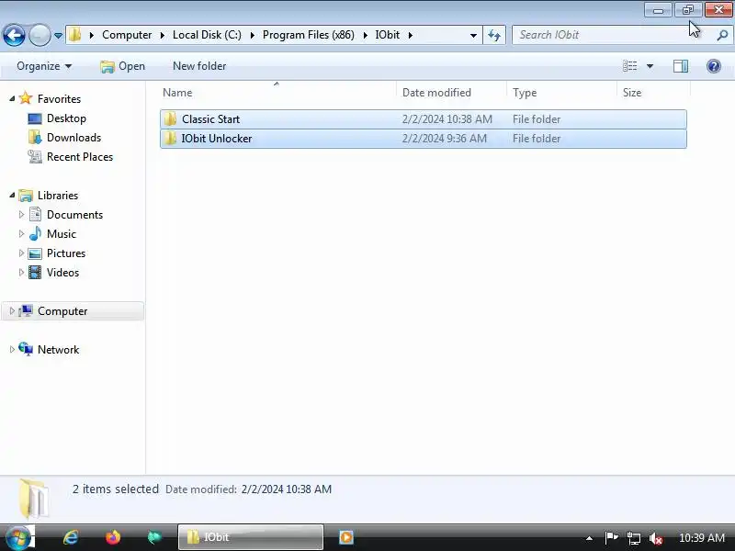The image size is (735, 551).
Task: Select the IObit Unlocker folder
Action: [424, 139]
